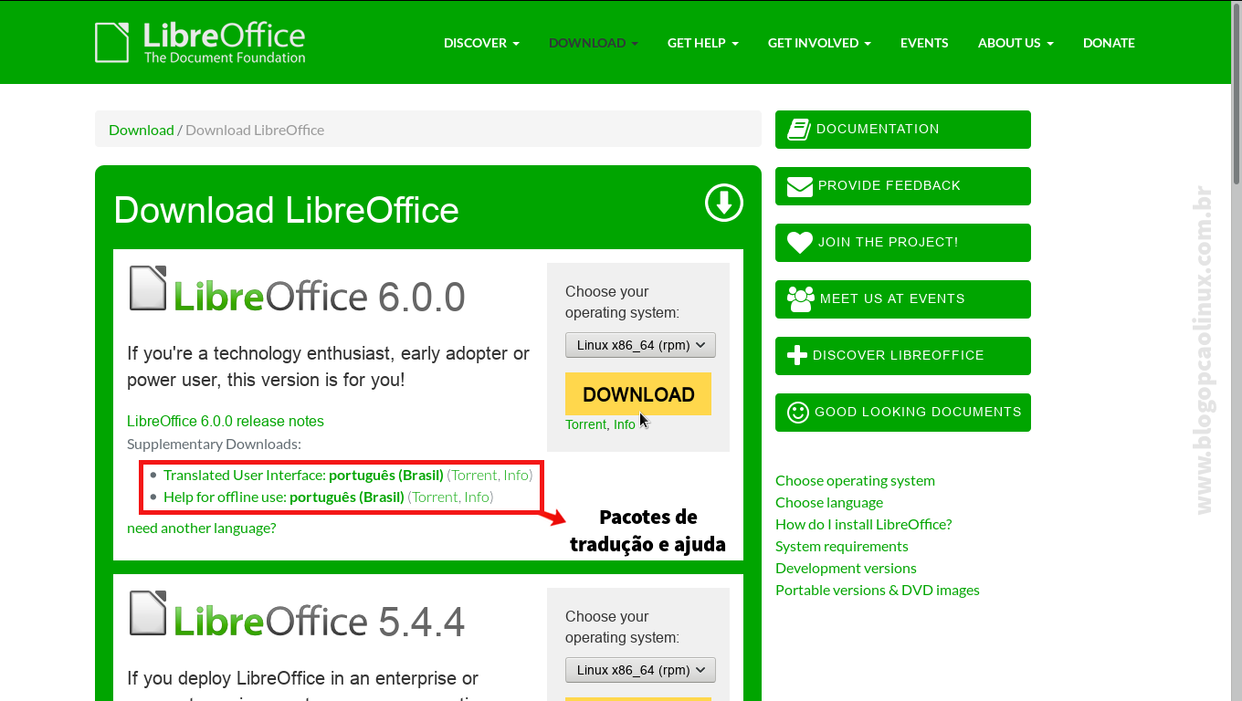
Task: Download Help for offline use português (Brasil)
Action: (284, 497)
